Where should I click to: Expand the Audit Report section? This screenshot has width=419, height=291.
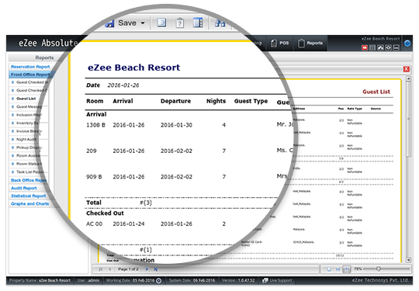pyautogui.click(x=24, y=188)
